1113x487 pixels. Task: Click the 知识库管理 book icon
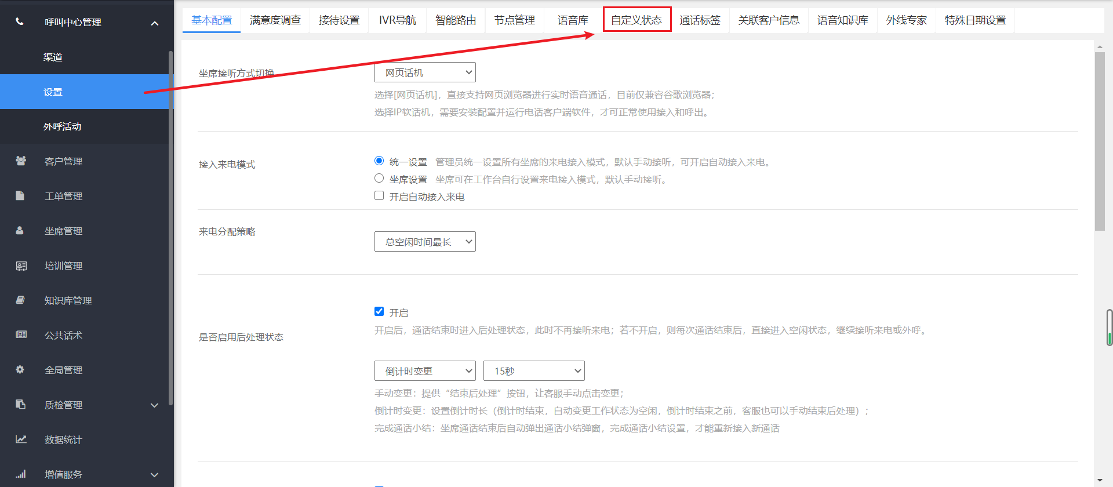20,300
